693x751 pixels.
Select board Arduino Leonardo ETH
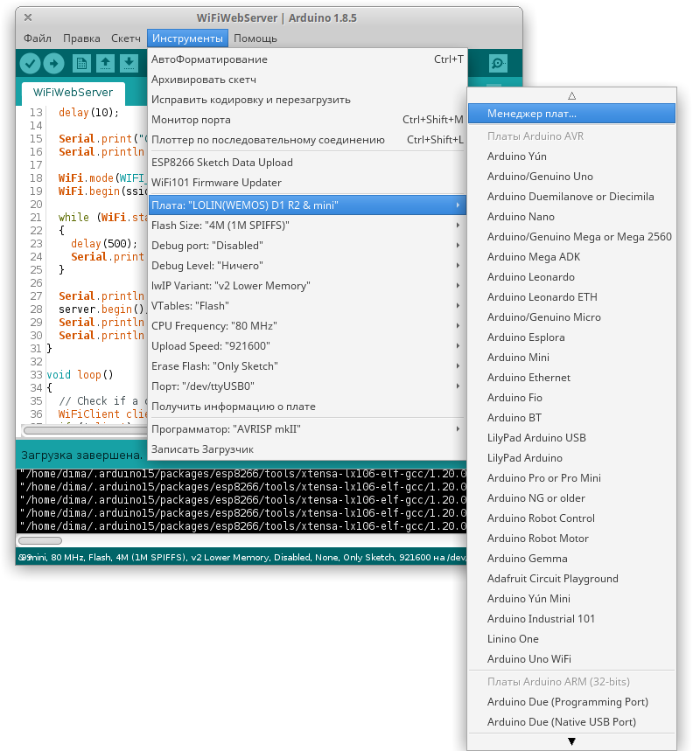point(571,297)
